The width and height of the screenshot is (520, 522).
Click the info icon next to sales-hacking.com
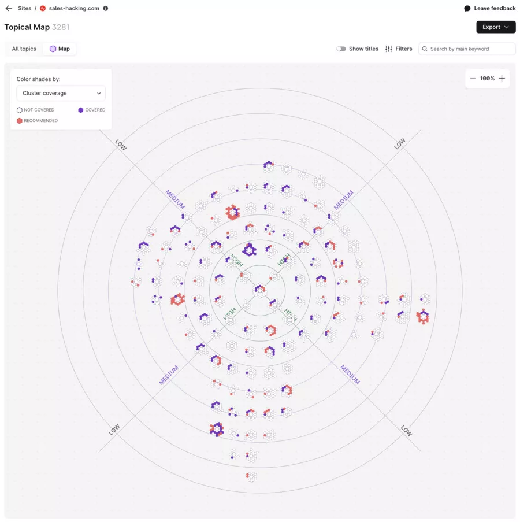coord(105,8)
